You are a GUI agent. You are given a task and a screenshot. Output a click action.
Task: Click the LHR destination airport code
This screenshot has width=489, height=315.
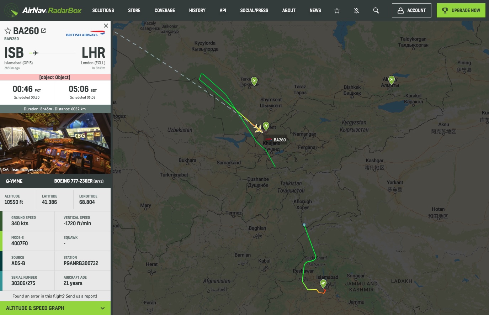[94, 53]
